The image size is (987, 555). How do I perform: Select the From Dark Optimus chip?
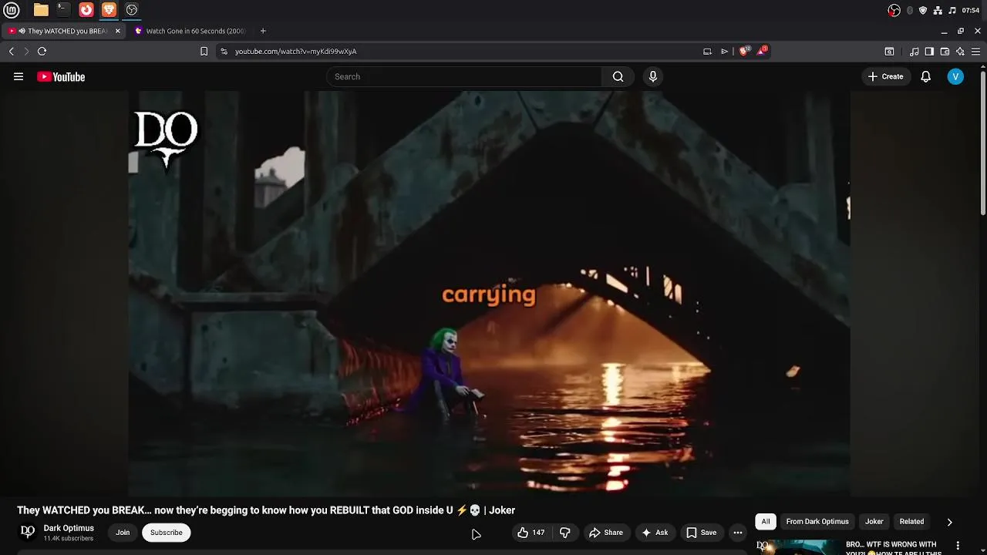click(817, 522)
